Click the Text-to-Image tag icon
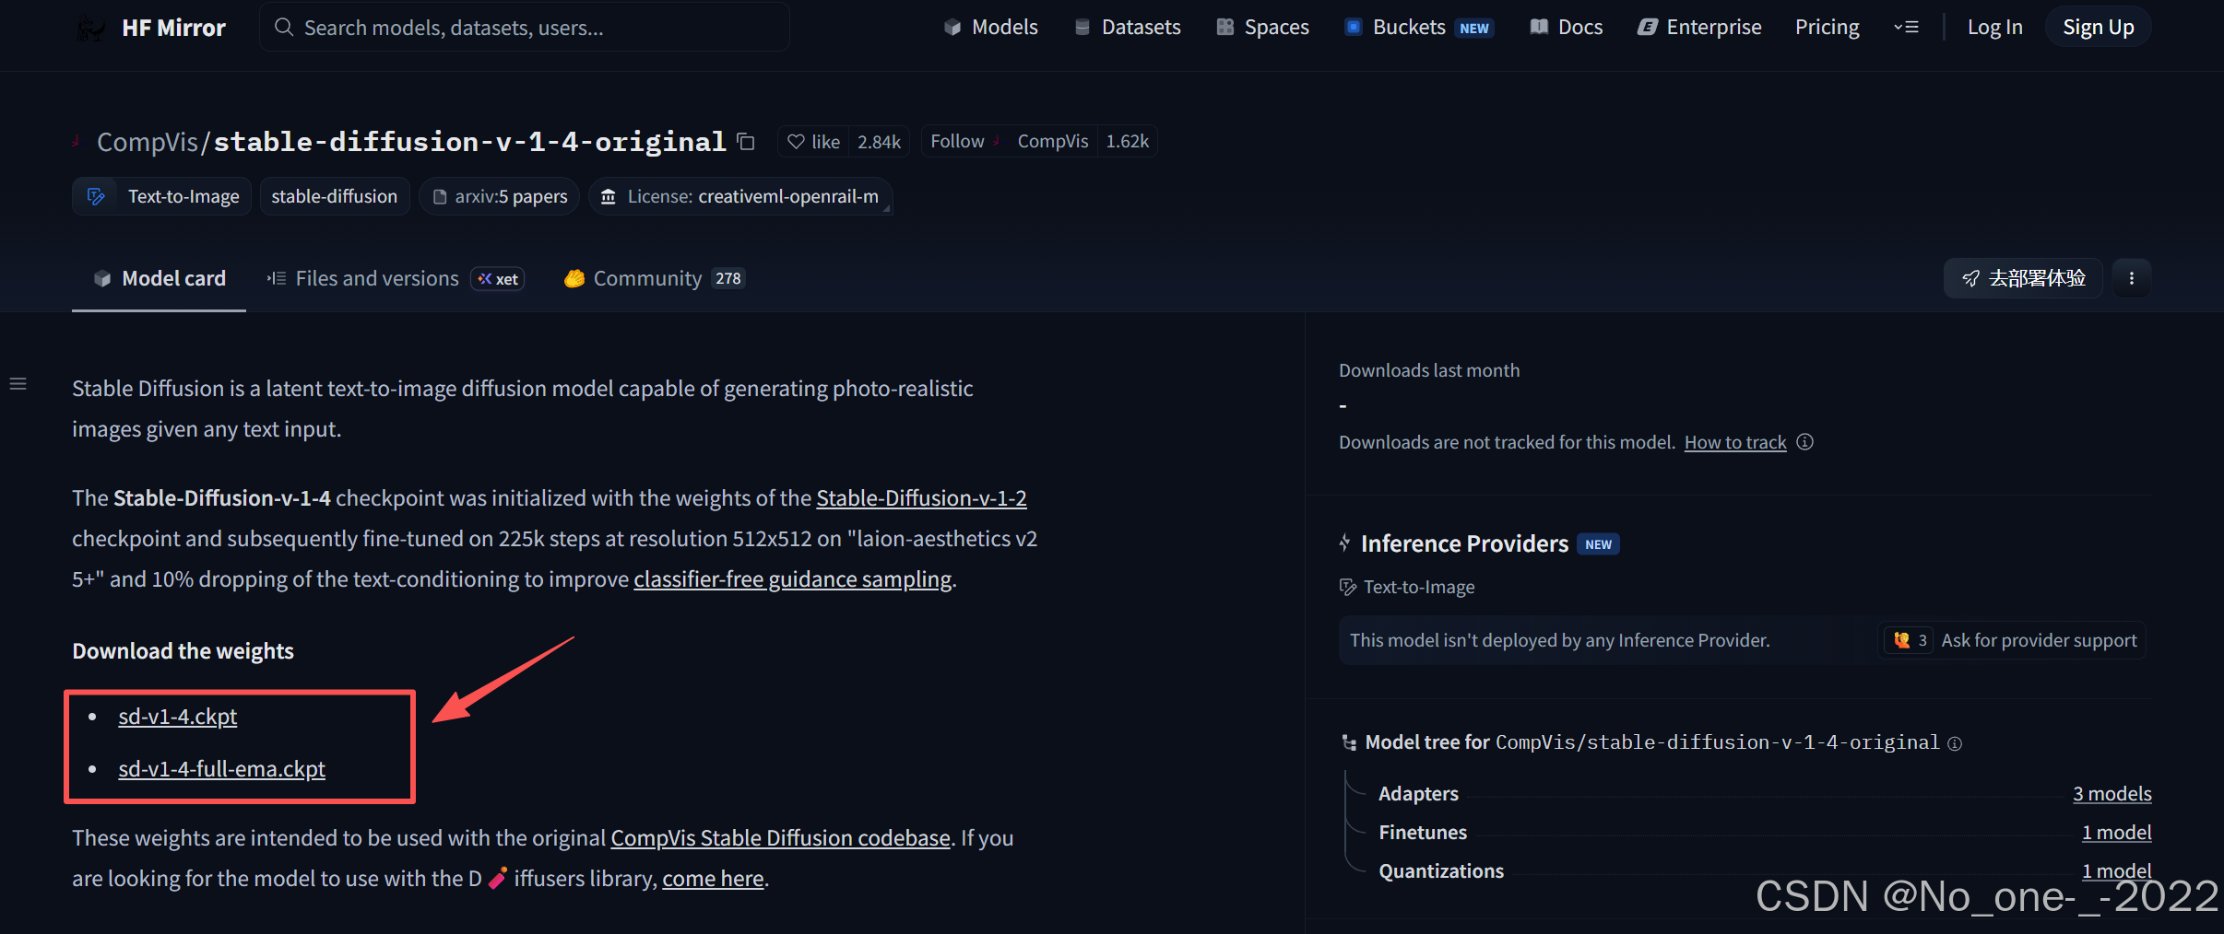 click(96, 196)
